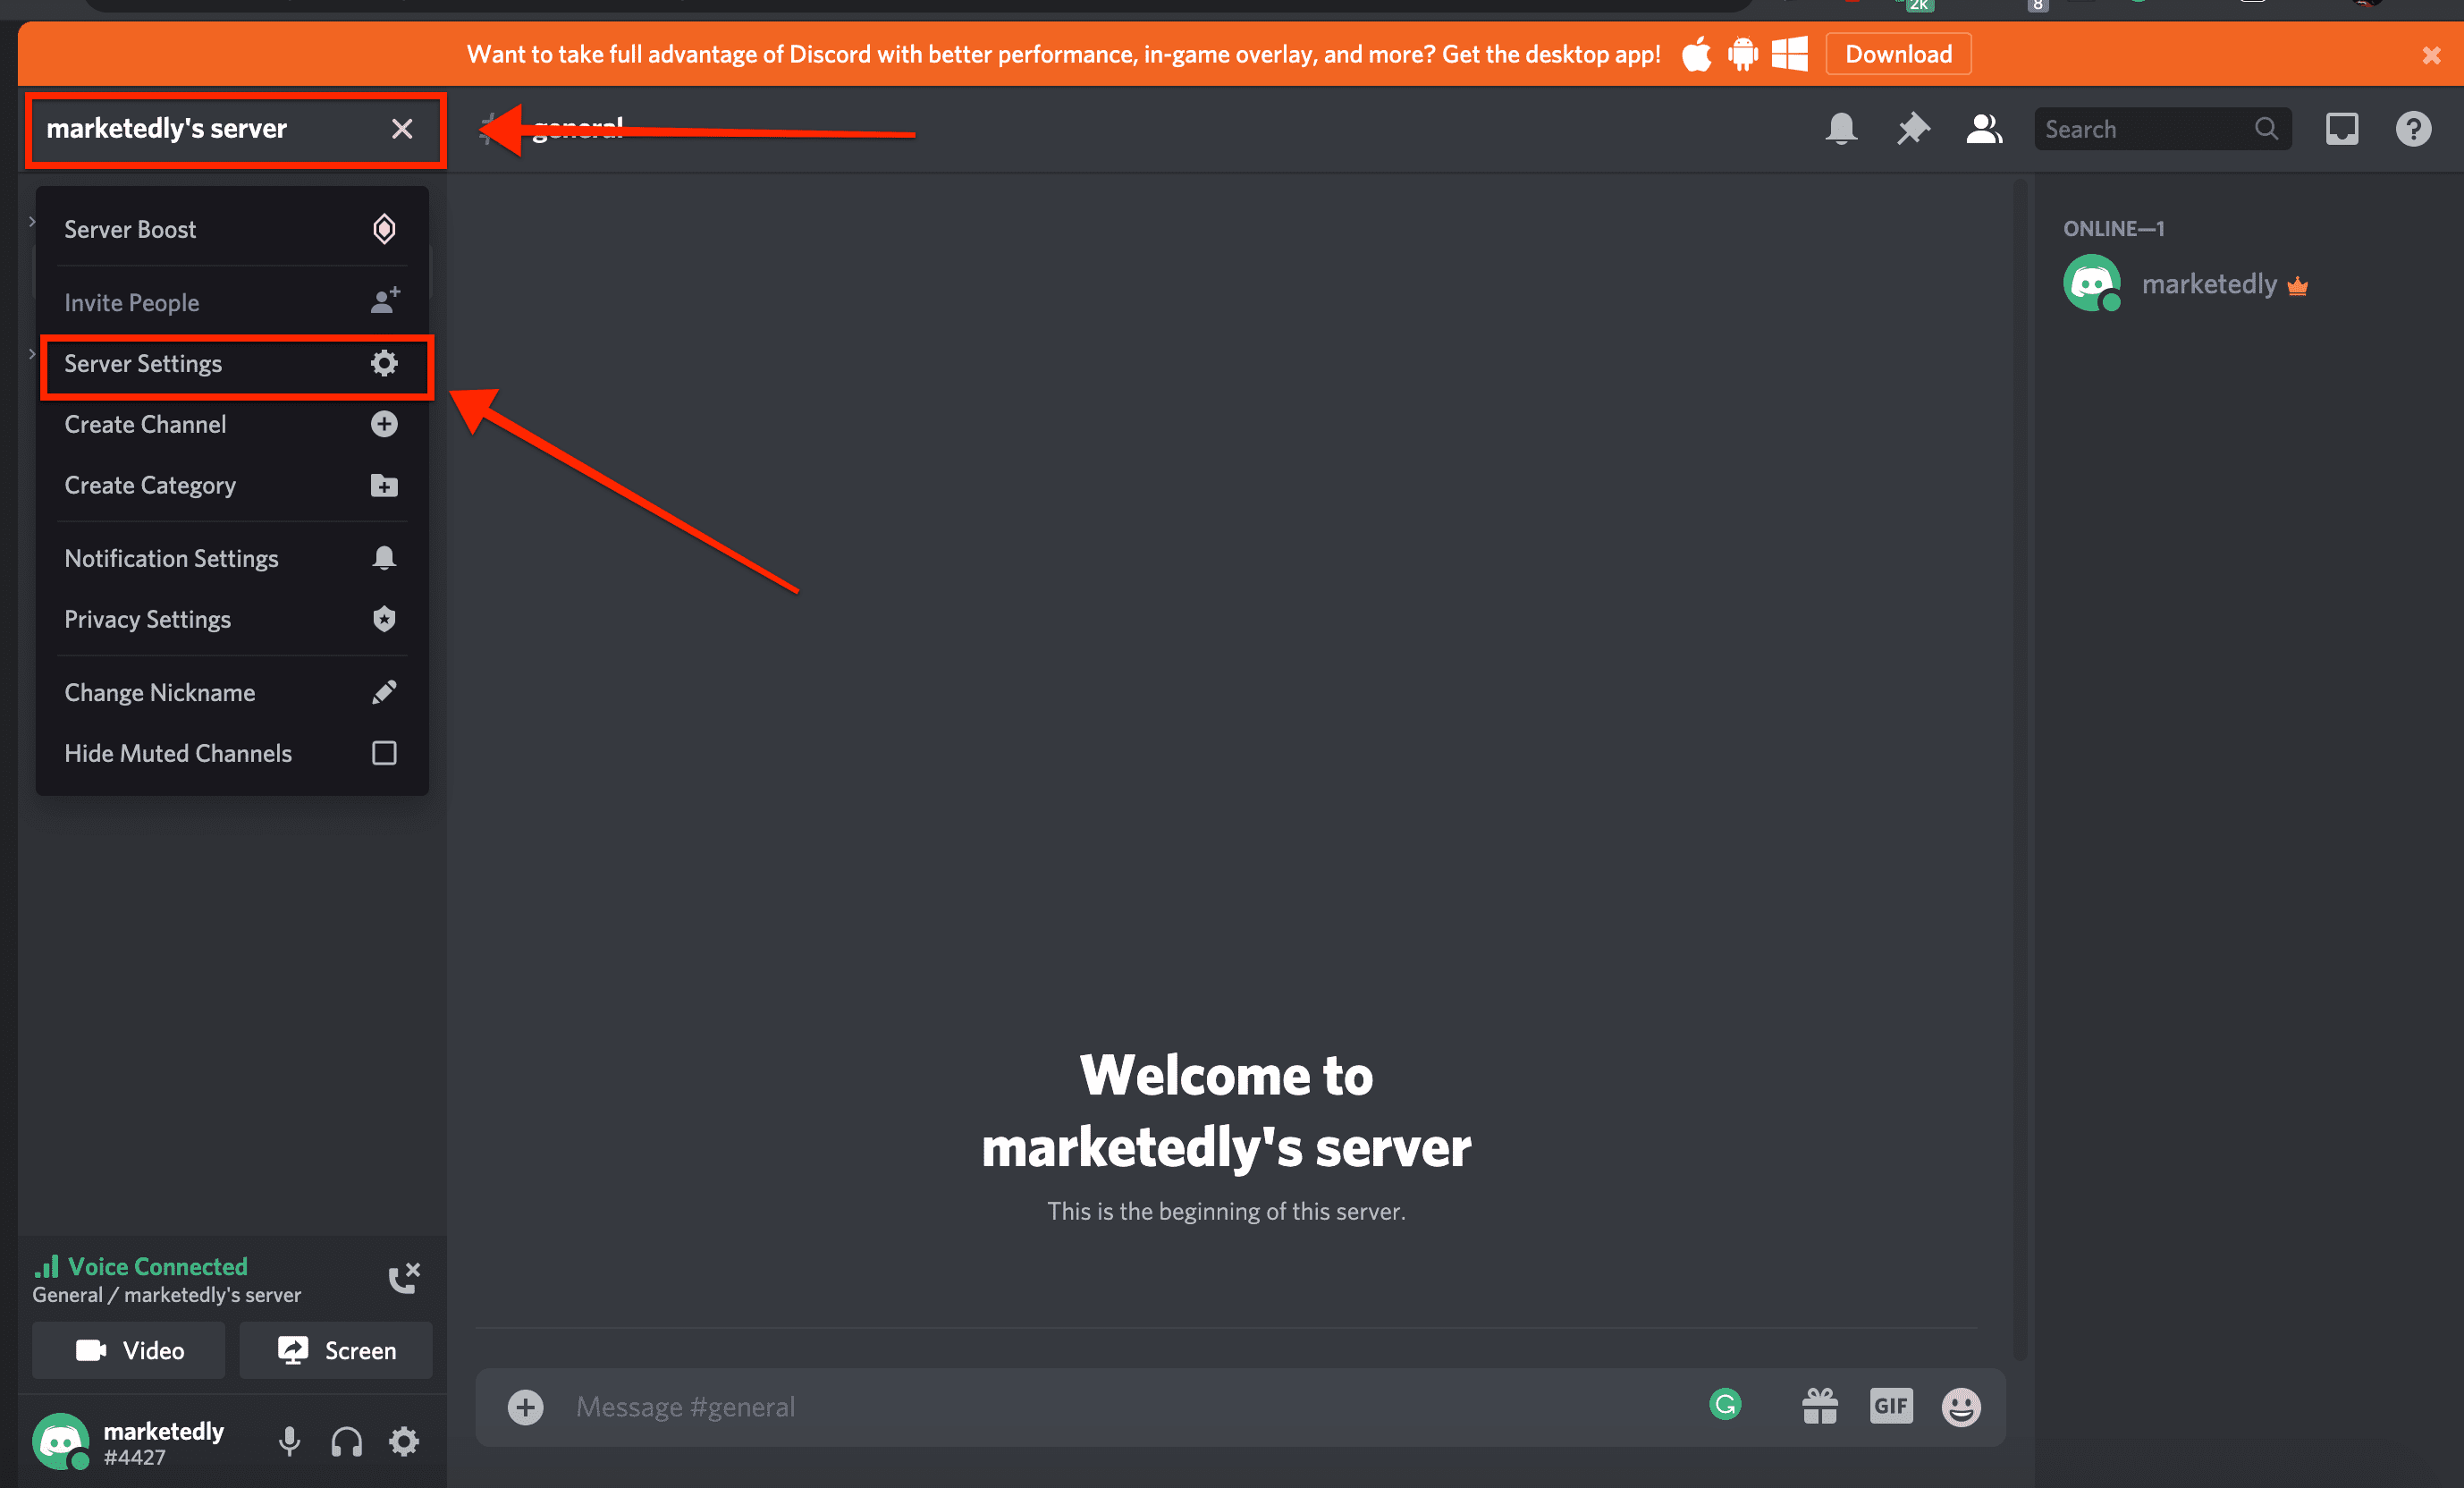Click the marketedly avatar in user panel
This screenshot has width=2464, height=1488.
tap(61, 1441)
